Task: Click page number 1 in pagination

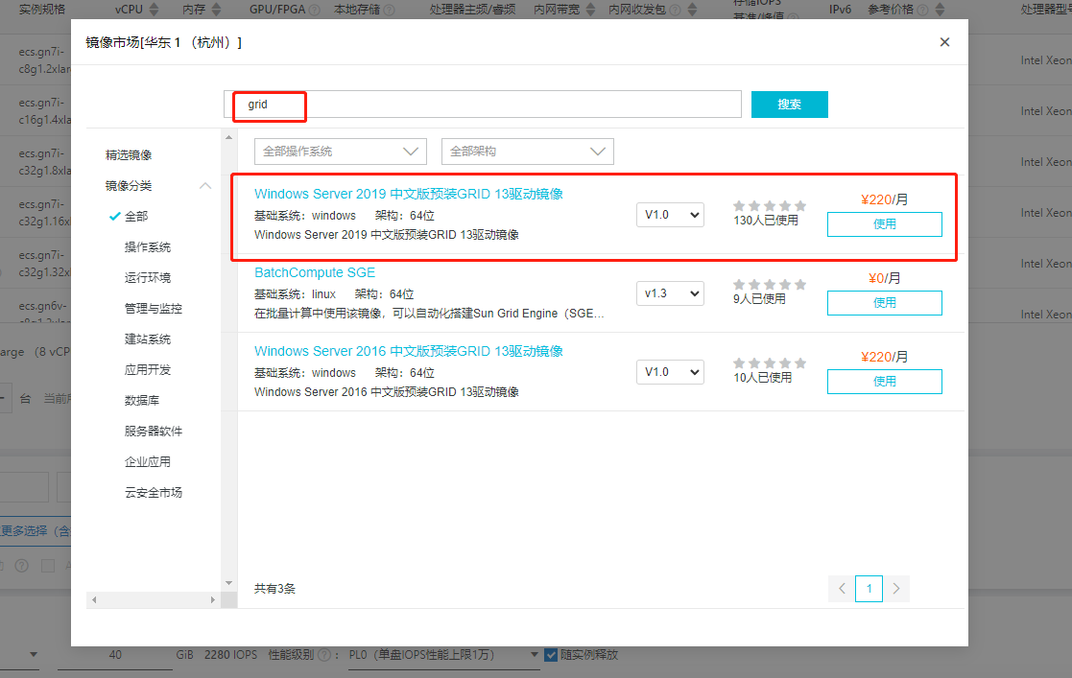Action: (869, 589)
